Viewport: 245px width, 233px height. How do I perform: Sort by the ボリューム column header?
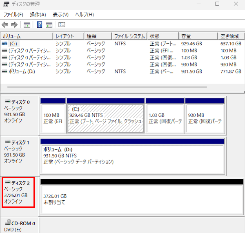pyautogui.click(x=27, y=36)
